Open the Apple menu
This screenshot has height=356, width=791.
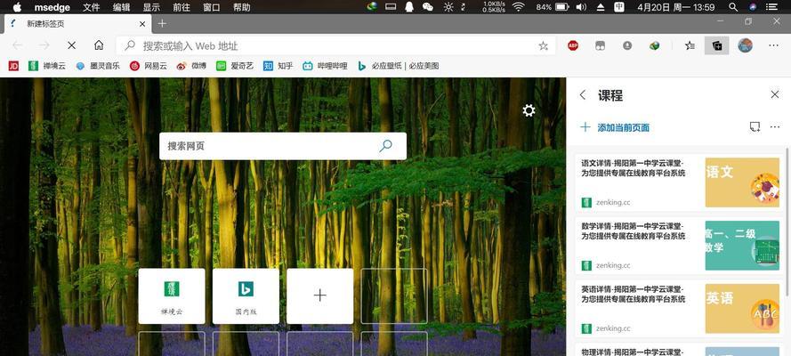(17, 7)
